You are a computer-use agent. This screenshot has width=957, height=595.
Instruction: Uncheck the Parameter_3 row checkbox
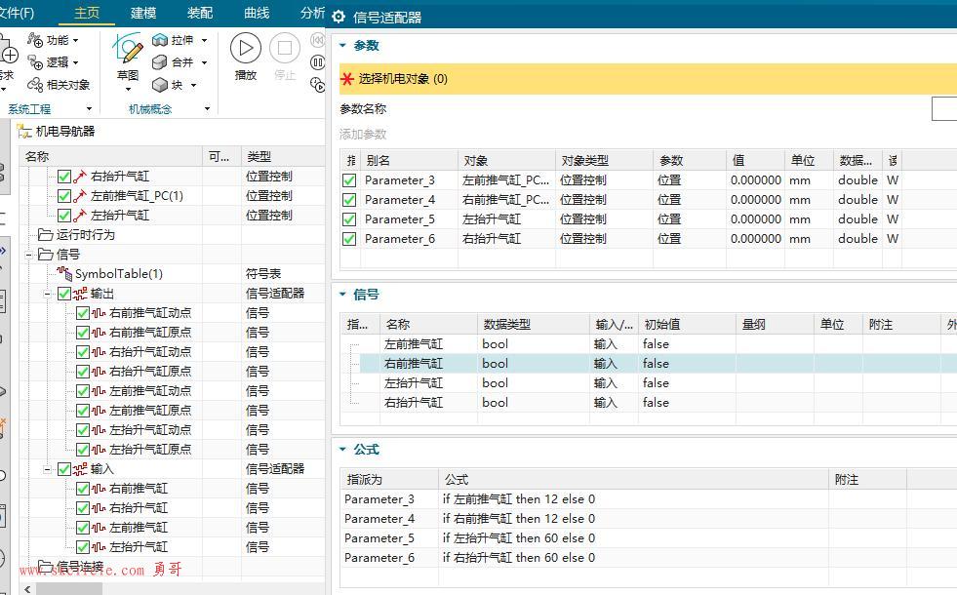[x=349, y=180]
